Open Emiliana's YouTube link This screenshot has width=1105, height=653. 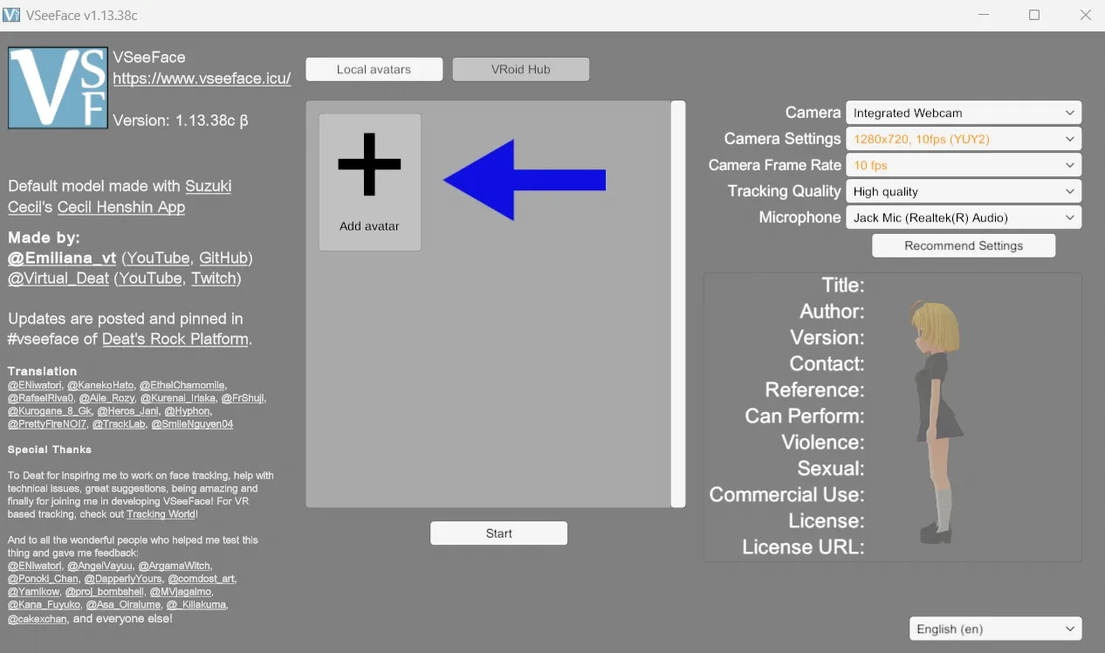tap(157, 258)
